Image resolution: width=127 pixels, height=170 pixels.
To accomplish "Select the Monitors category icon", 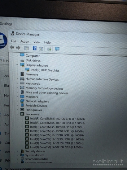I will click(x=22, y=97).
